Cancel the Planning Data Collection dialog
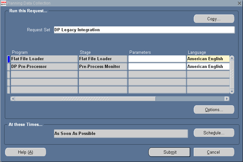Screen dimensions: 243x162 point(214,152)
